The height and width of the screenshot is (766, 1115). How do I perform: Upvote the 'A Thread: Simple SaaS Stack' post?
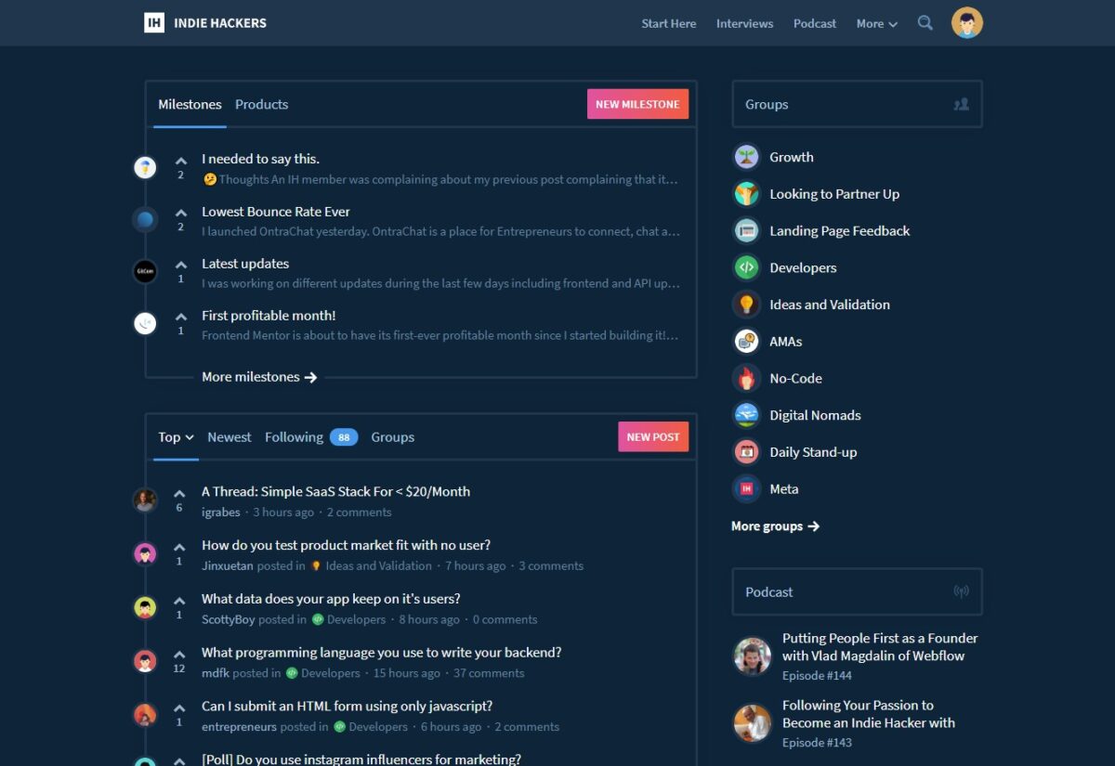[178, 491]
